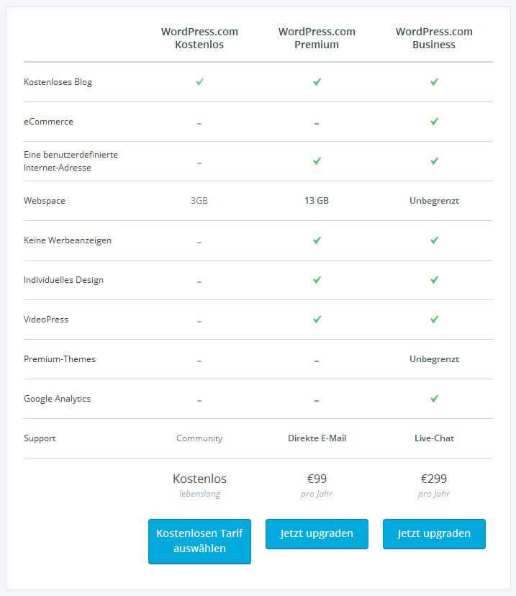Click 'Eine benutzerdefinierte Internet-Adresse' row label
This screenshot has width=516, height=596.
tap(71, 161)
